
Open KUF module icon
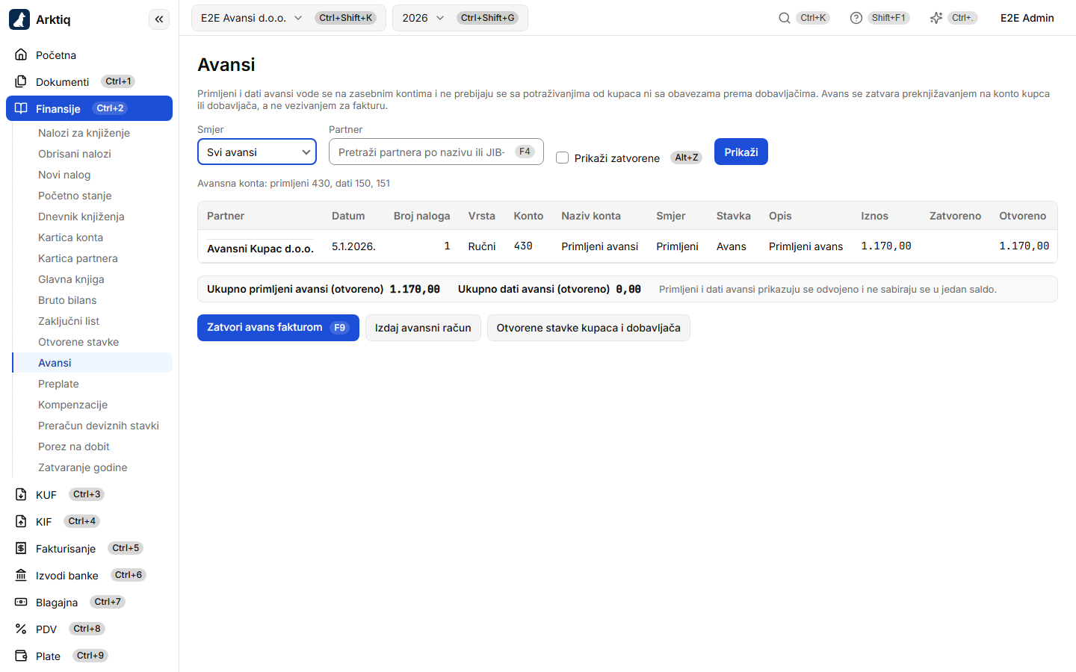point(21,494)
